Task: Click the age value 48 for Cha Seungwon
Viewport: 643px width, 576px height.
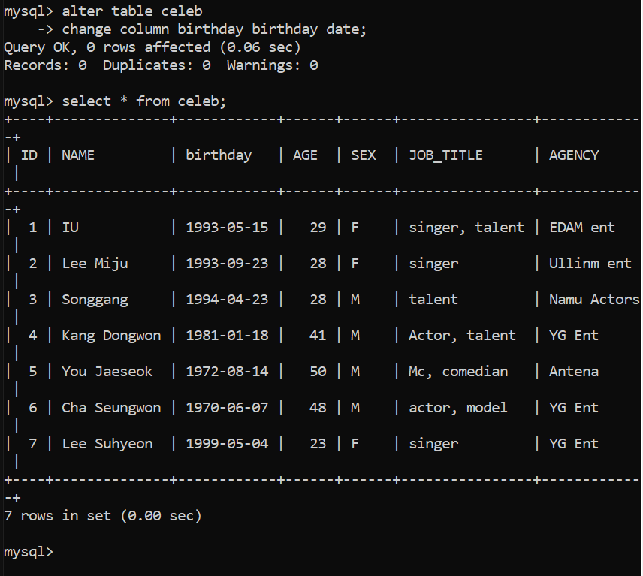Action: [318, 408]
